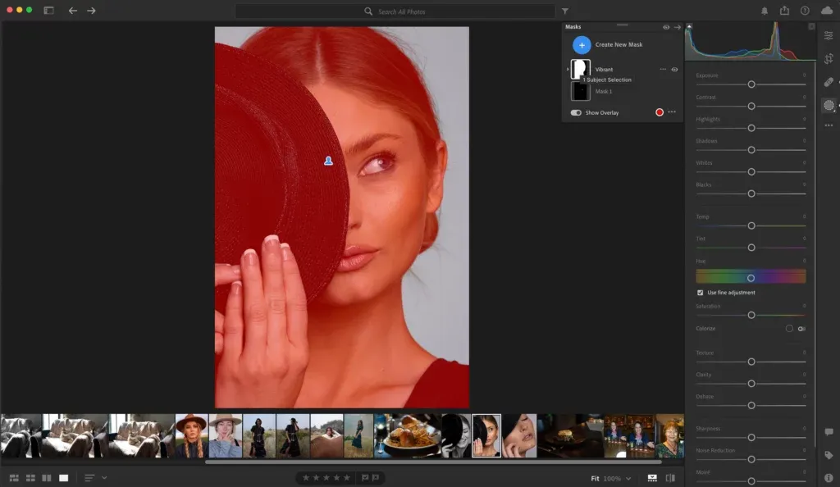Screen dimensions: 840x487
Task: Expand the Vibrant mask group
Action: pos(568,69)
